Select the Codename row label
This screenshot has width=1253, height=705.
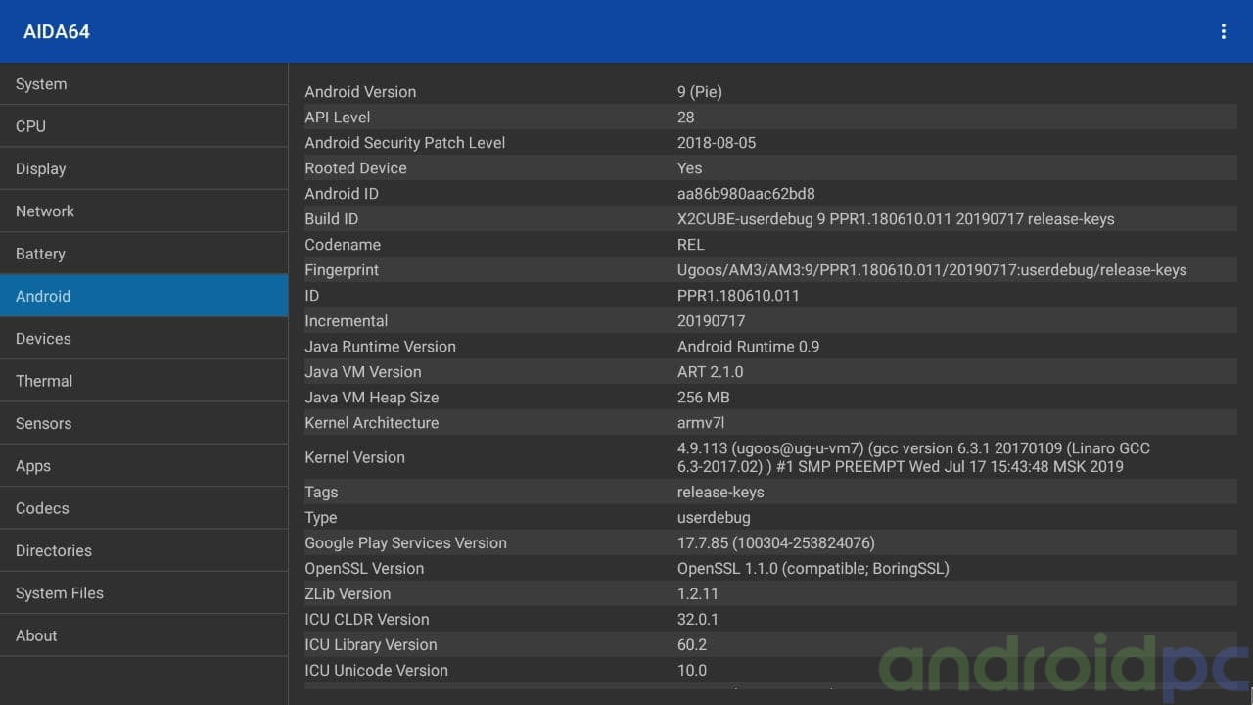343,245
